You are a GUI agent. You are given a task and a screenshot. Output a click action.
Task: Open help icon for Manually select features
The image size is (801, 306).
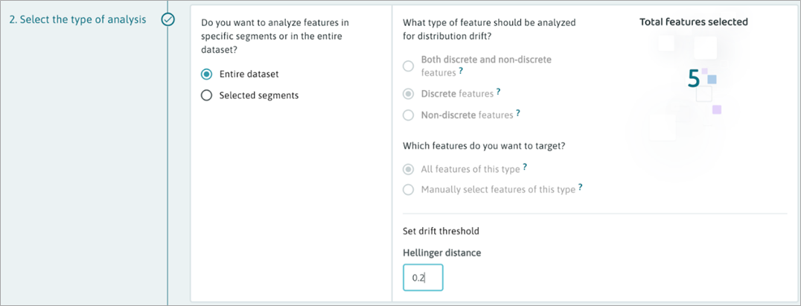[581, 188]
